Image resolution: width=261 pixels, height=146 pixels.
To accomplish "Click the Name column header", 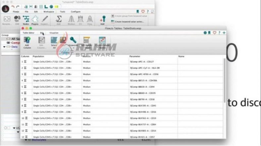I will [x=181, y=56].
